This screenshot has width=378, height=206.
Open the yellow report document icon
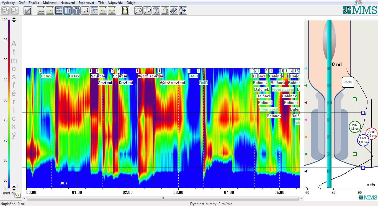(x=125, y=11)
